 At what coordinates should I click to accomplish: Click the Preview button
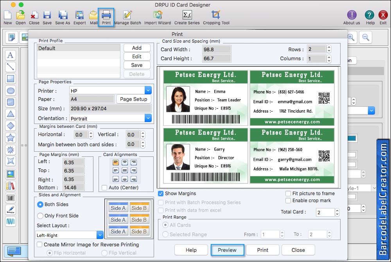point(227,250)
